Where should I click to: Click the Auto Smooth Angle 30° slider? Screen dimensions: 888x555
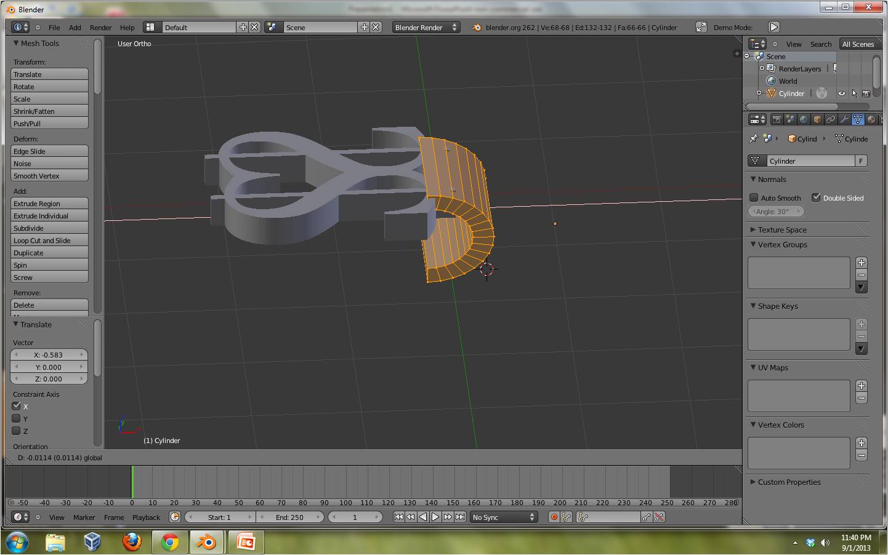777,211
